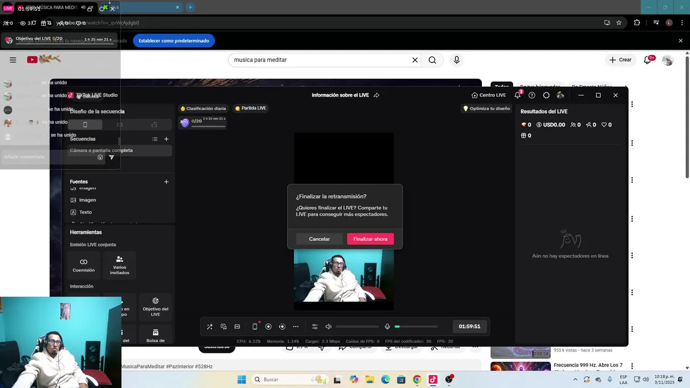This screenshot has width=690, height=388.
Task: Adjust the speaker volume slider
Action: [x=357, y=327]
